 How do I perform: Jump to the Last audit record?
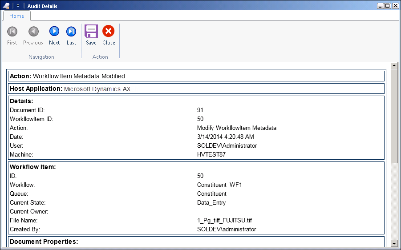pyautogui.click(x=71, y=36)
